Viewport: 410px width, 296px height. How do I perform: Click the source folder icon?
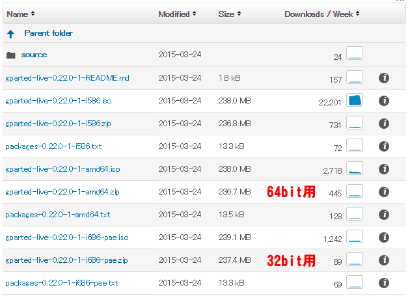[10, 55]
